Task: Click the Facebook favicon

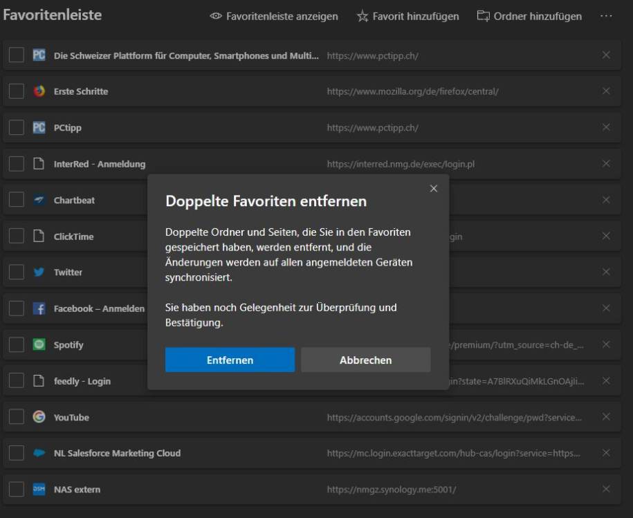Action: tap(39, 308)
